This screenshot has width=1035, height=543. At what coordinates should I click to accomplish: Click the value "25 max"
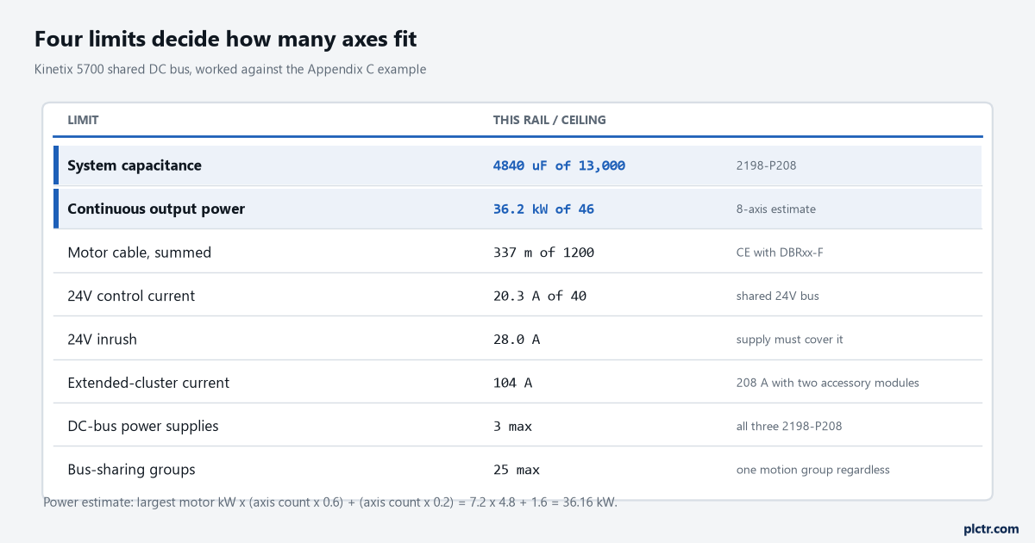point(517,470)
